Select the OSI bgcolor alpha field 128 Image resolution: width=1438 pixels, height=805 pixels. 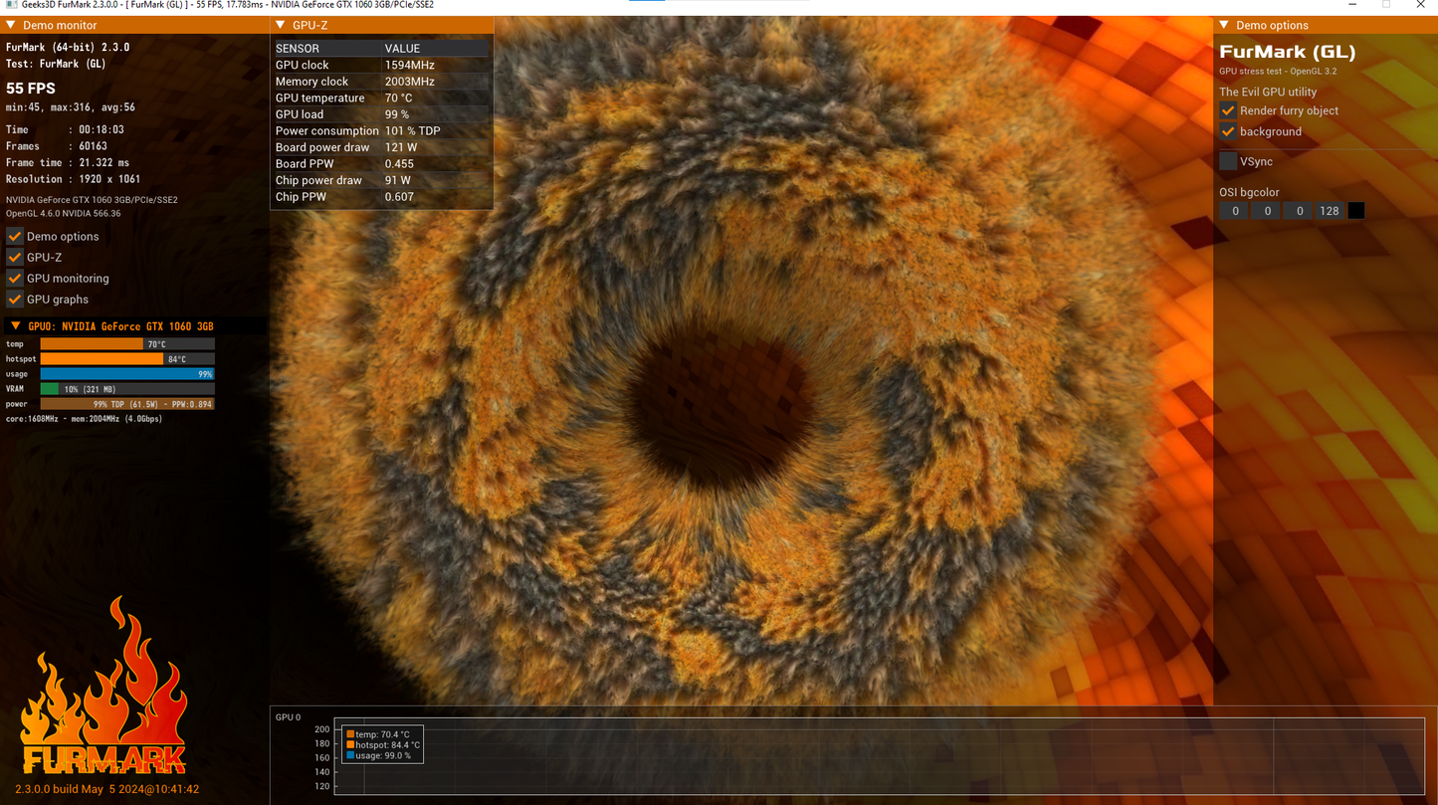click(1330, 211)
